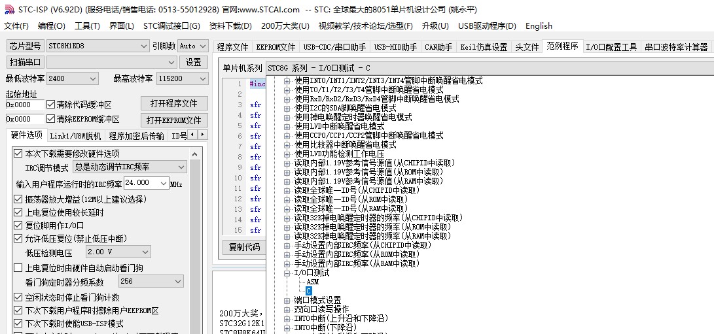
Task: Open the USB-CDC/串口助手 tab
Action: click(x=334, y=47)
